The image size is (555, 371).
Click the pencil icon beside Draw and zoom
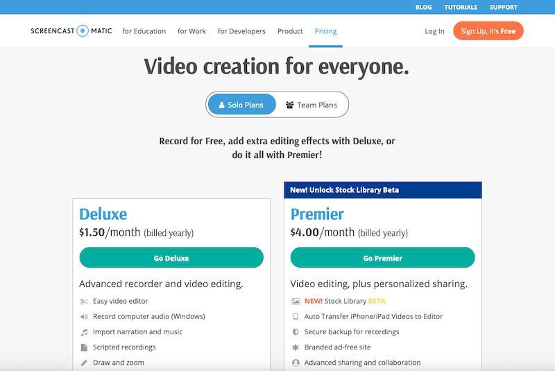pyautogui.click(x=84, y=363)
